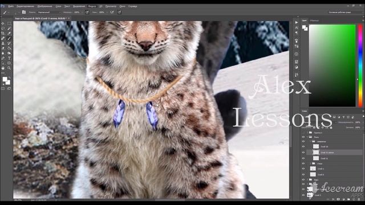
Task: Open the Файл menu
Action: coord(11,6)
